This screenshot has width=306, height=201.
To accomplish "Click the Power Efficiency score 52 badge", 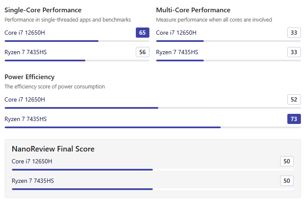I will (x=294, y=99).
